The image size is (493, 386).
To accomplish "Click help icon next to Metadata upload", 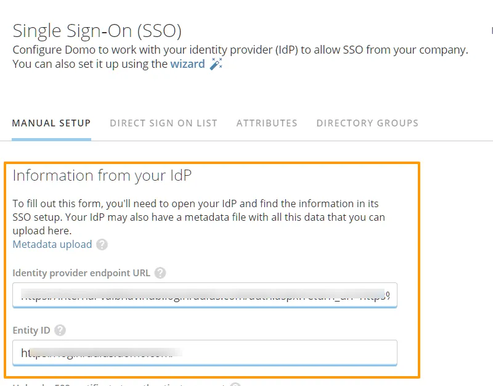I will (x=102, y=245).
